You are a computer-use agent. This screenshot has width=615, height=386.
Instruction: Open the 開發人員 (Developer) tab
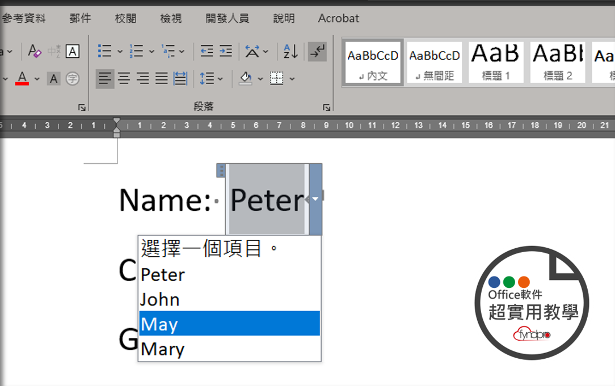[228, 18]
